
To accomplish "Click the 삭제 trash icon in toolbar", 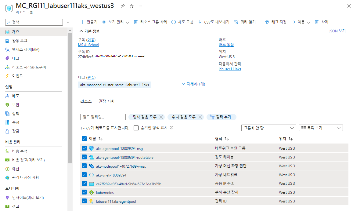I will click(316, 22).
